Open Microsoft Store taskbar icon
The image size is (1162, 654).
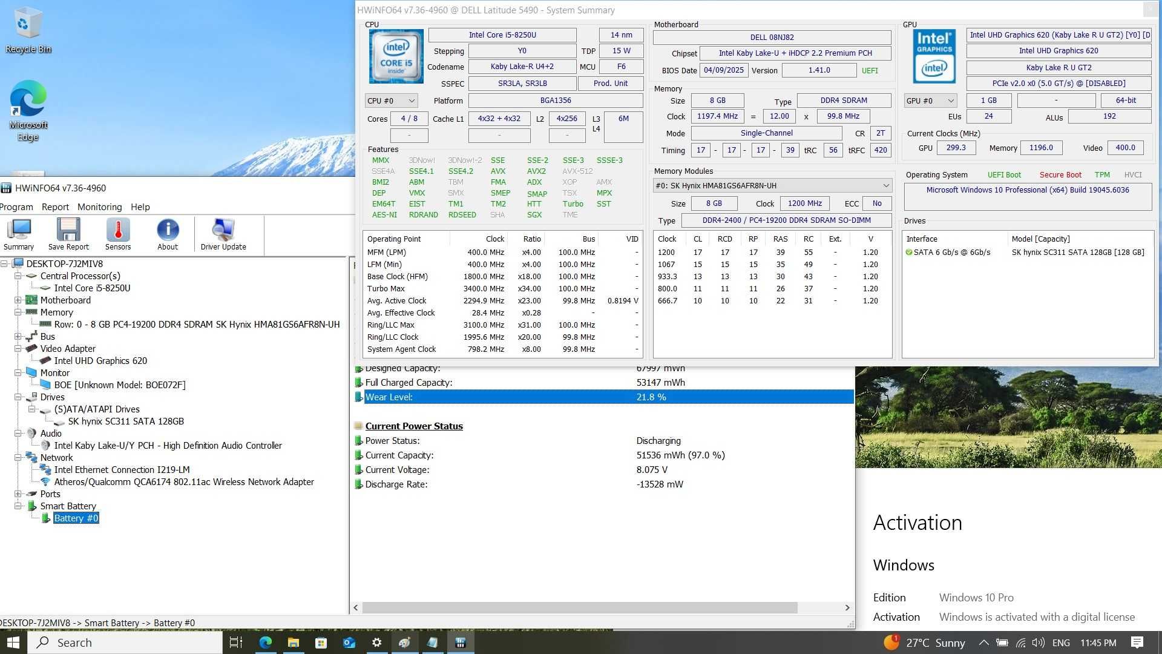pos(321,642)
